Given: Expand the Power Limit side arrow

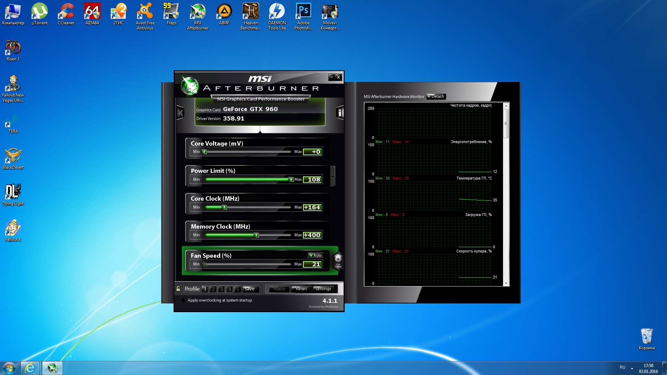Looking at the screenshot, I should pyautogui.click(x=332, y=176).
